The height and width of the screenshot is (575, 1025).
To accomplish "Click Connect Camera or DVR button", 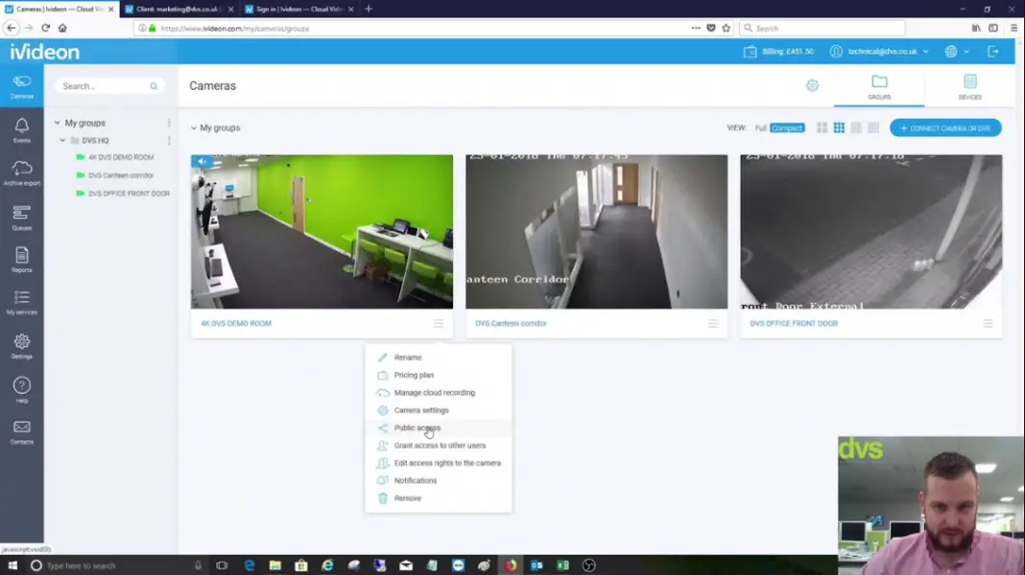I will (x=945, y=127).
